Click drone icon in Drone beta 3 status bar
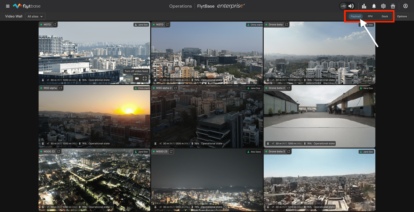 click(268, 207)
